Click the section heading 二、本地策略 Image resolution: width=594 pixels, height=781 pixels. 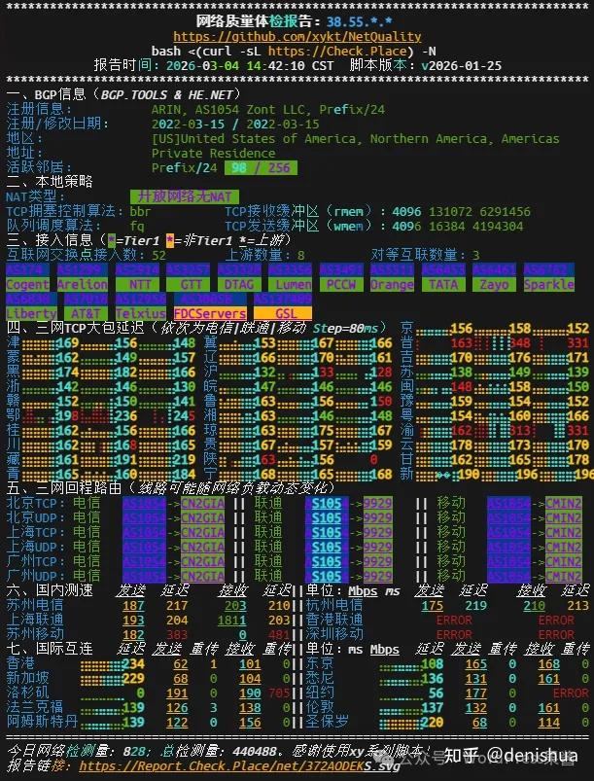coord(50,182)
